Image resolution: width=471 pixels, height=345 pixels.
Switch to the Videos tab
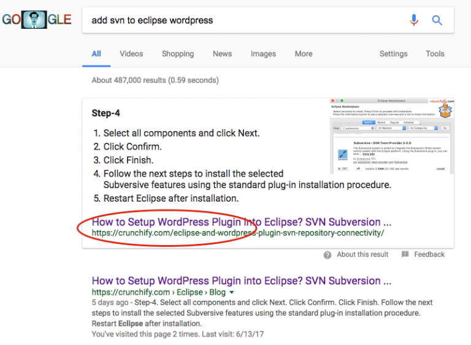(x=131, y=54)
